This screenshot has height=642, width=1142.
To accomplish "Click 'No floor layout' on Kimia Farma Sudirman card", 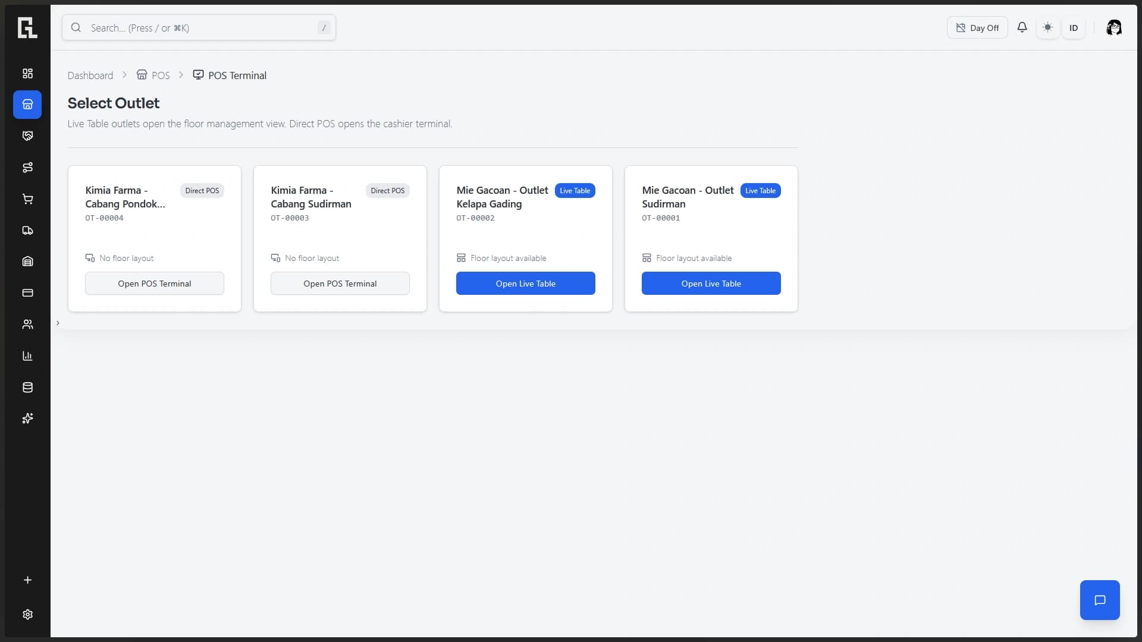I will pos(305,258).
